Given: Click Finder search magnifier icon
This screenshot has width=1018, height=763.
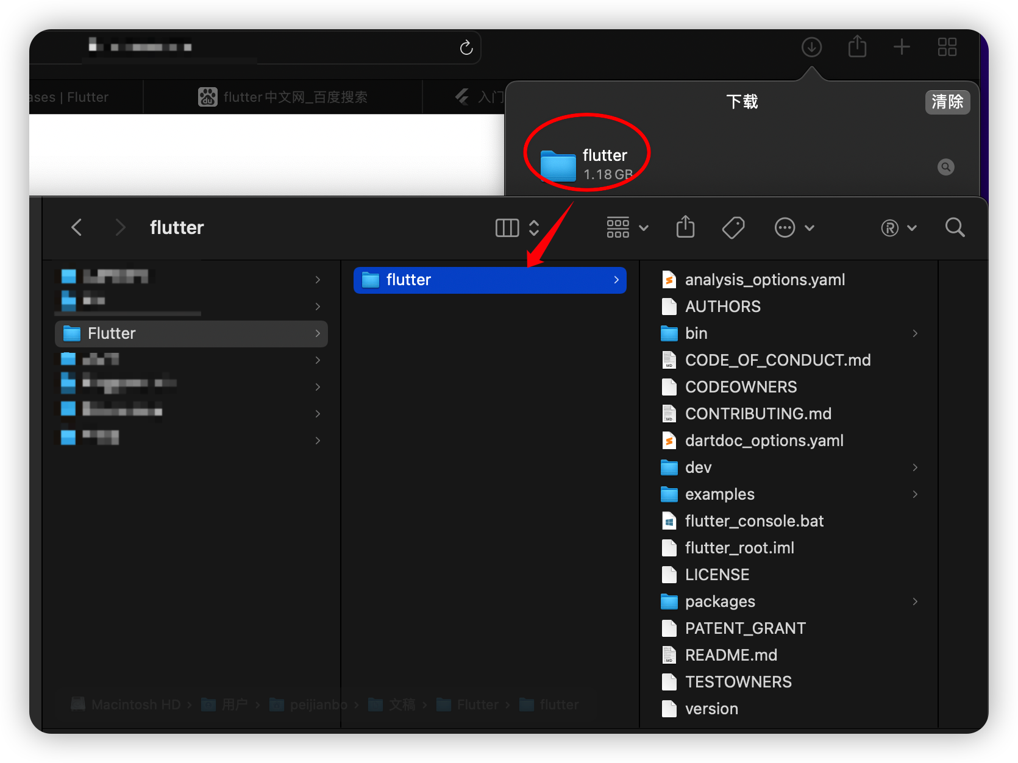Looking at the screenshot, I should pos(955,227).
